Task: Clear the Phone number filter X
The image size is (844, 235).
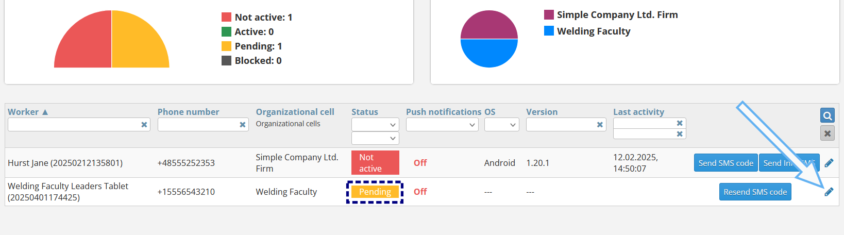Action: coord(243,125)
